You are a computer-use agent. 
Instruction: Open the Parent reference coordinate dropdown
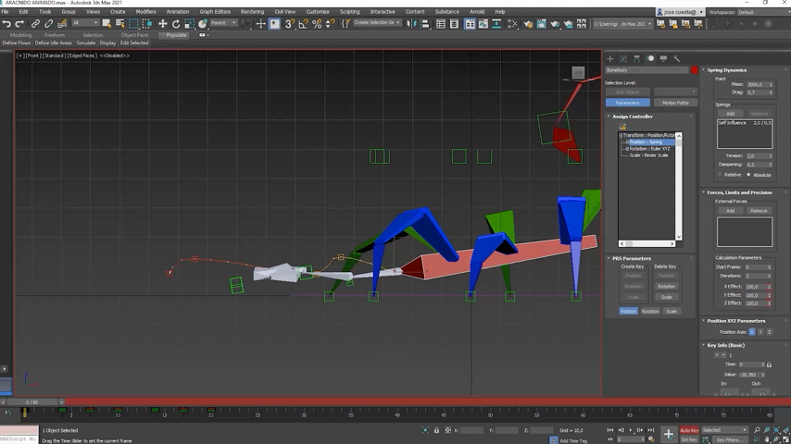(223, 23)
